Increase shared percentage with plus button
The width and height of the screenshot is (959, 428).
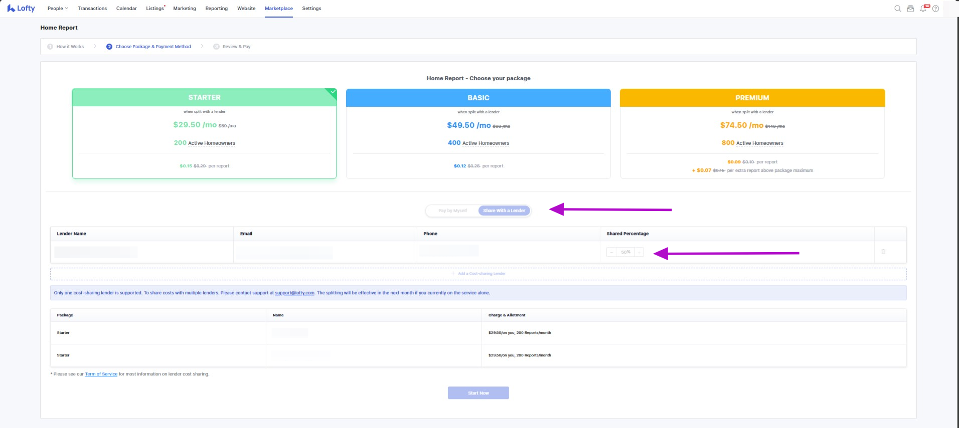point(639,252)
